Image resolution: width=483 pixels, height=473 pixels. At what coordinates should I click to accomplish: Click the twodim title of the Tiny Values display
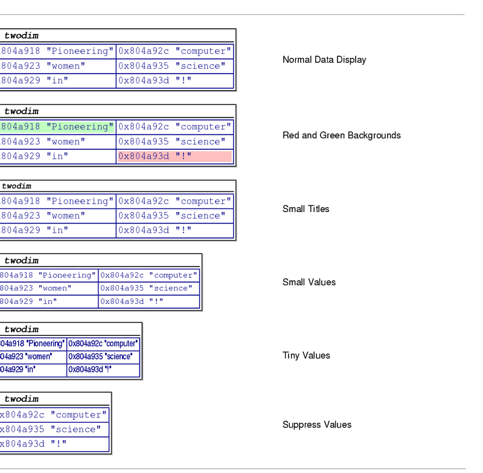(x=21, y=329)
